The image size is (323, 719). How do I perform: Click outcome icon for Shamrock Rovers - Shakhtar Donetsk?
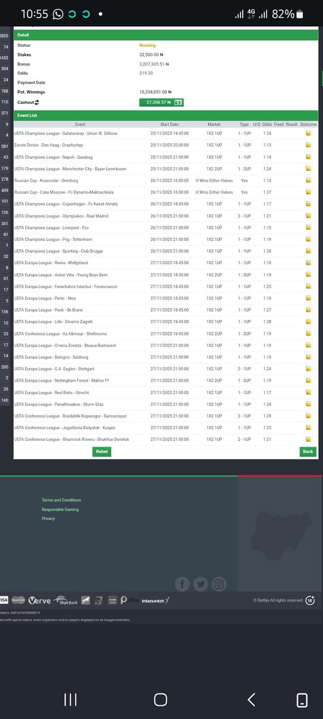pos(309,440)
